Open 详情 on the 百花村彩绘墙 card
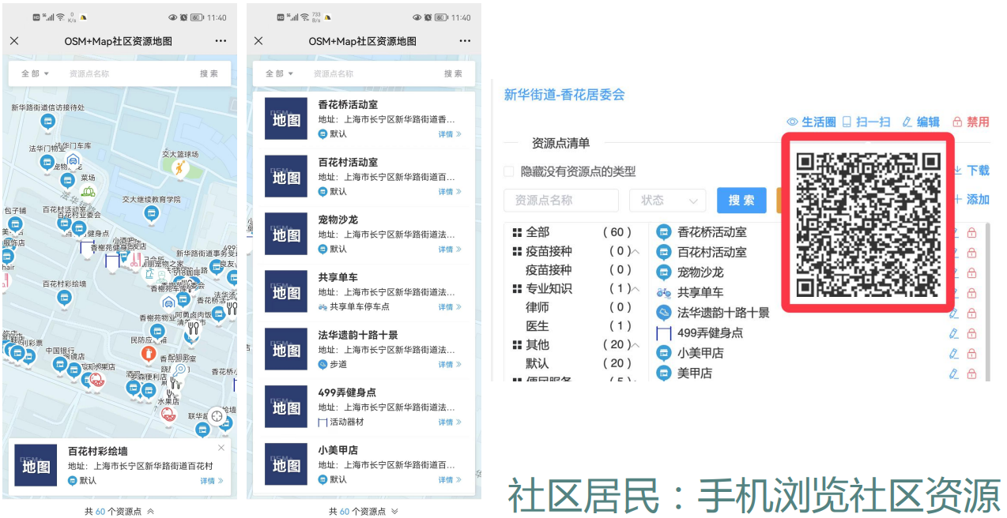 click(x=211, y=481)
